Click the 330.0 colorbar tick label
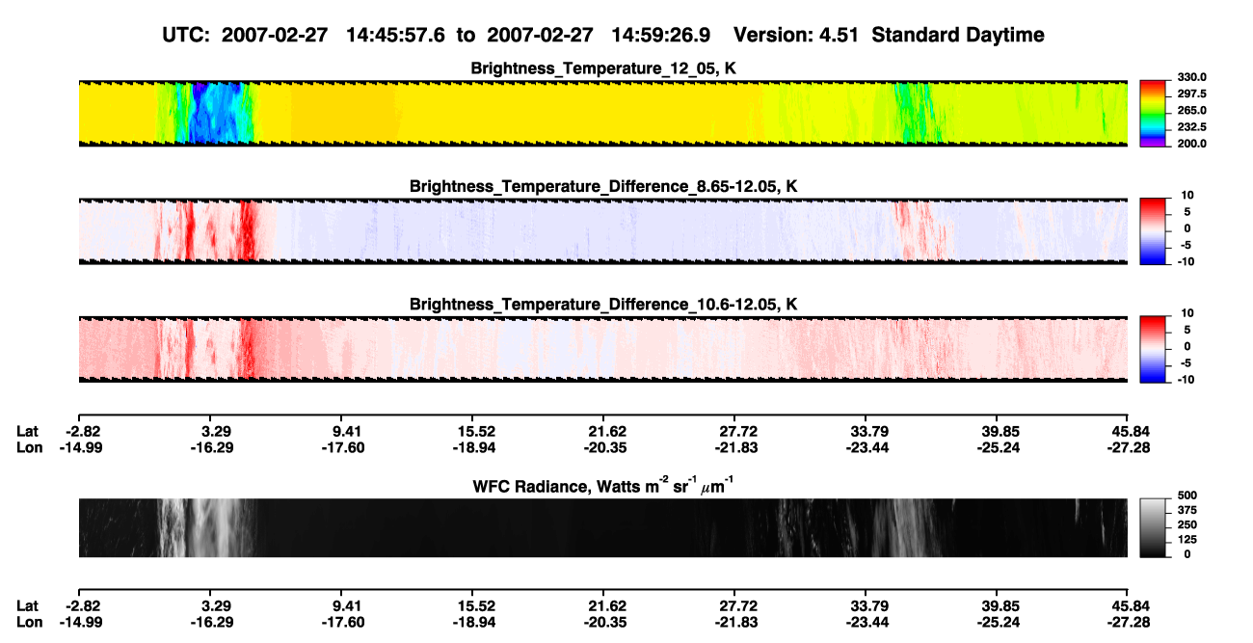The width and height of the screenshot is (1253, 643). (1191, 77)
